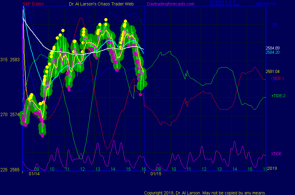Open the Daytradingforecasts.com link text

pos(171,4)
